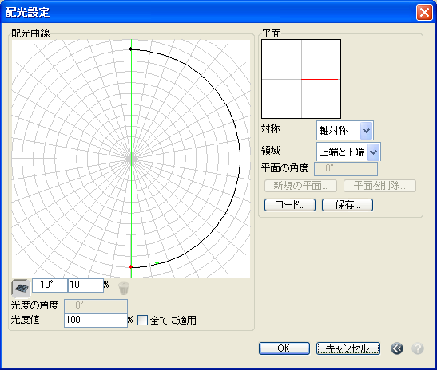This screenshot has height=370, width=437.
Task: Click the キャンセル button
Action: click(x=348, y=348)
